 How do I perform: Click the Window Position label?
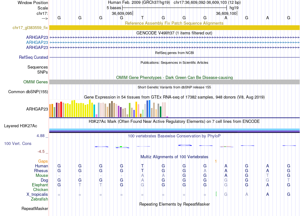click(33, 3)
